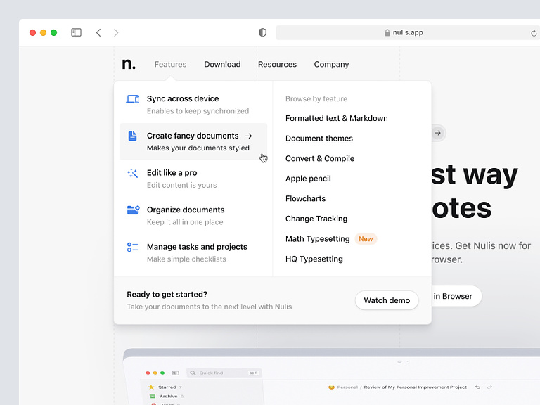This screenshot has width=540, height=405.
Task: Open the Download nav item
Action: tap(222, 64)
